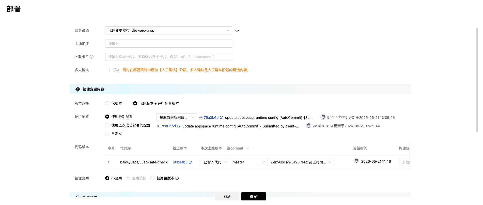Image resolution: width=483 pixels, height=205 pixels.
Task: Open the 60beab5 commit link
Action: click(180, 162)
